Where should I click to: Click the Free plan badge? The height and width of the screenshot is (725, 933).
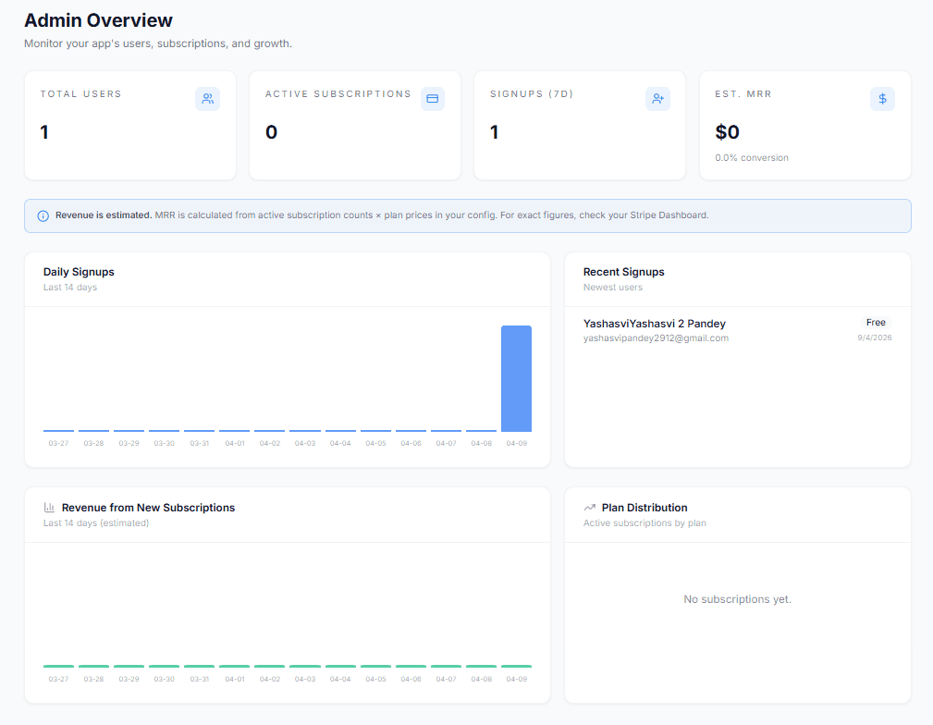tap(876, 323)
